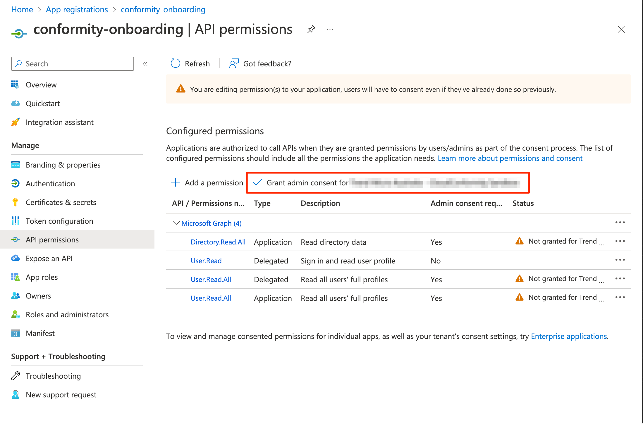
Task: Click conformity-onboarding breadcrumb link
Action: tap(163, 9)
